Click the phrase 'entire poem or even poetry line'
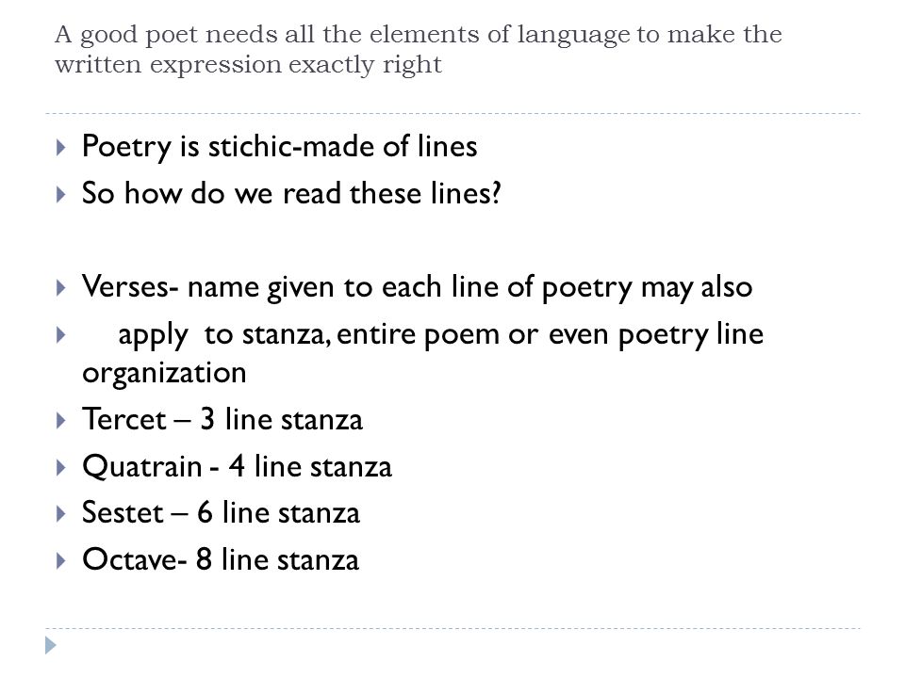Screen dimensions: 905x678 [x=550, y=335]
